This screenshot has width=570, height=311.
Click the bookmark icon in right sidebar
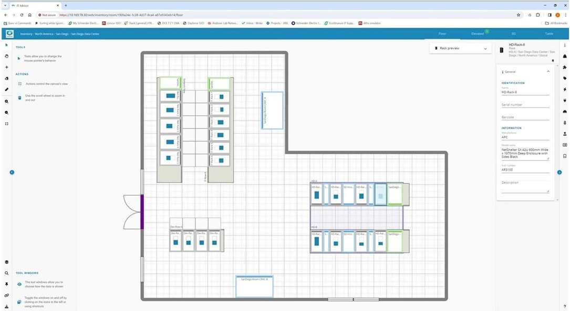565,156
